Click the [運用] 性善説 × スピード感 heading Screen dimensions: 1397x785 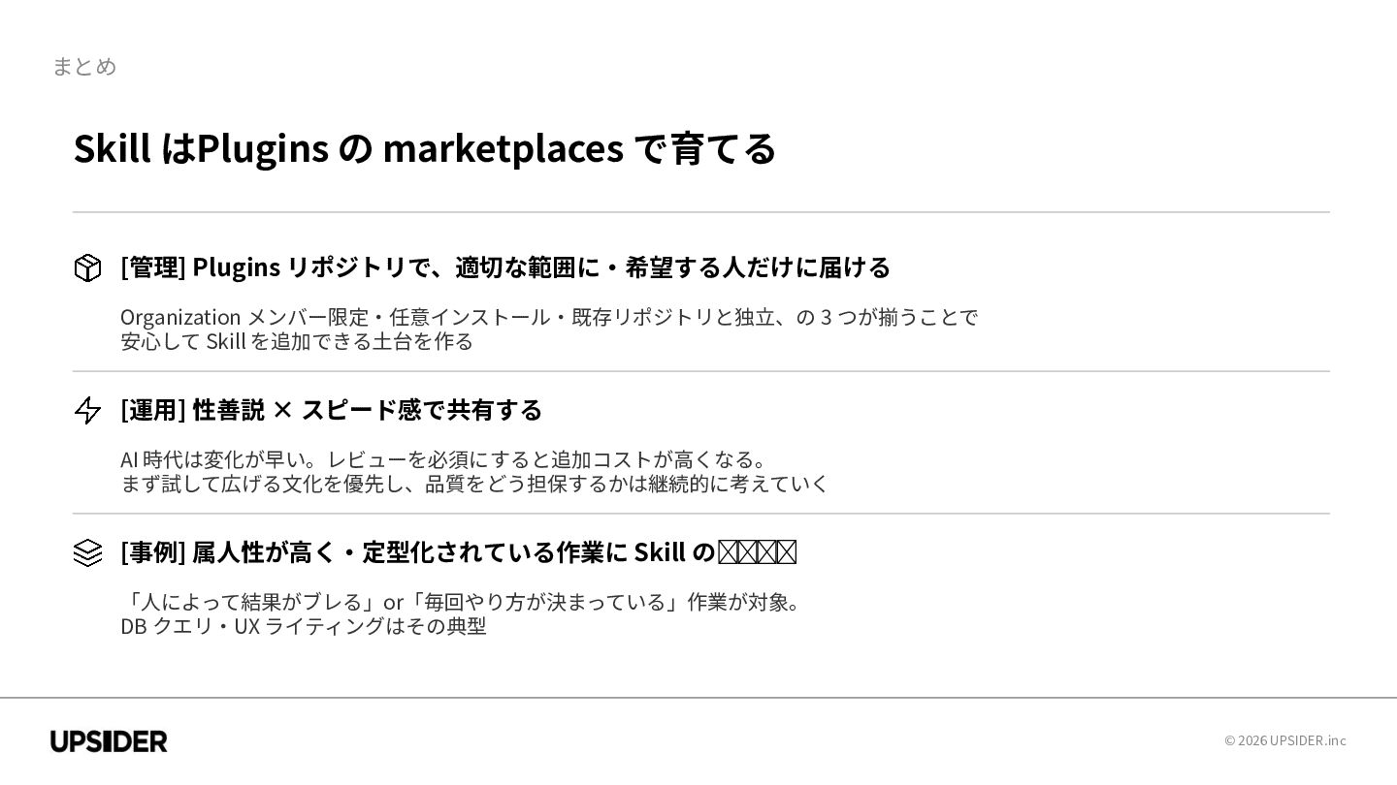pyautogui.click(x=331, y=409)
